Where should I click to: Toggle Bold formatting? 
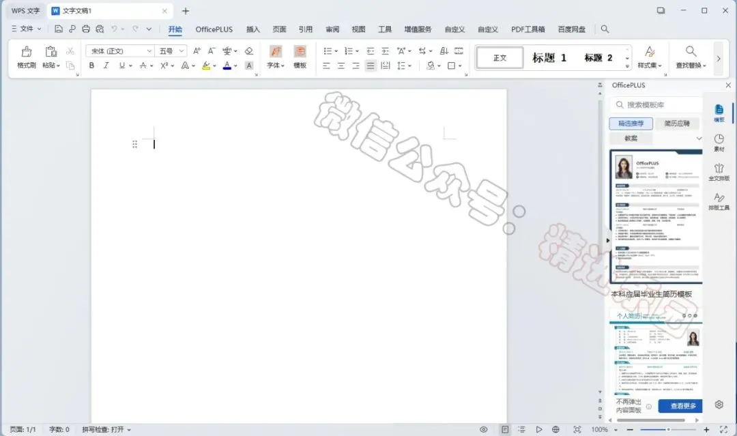point(91,66)
